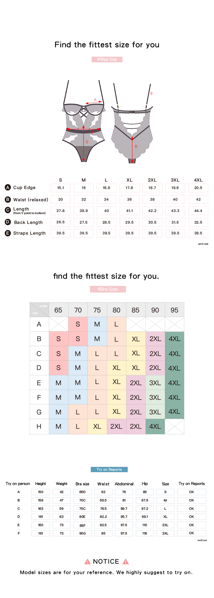The width and height of the screenshot is (214, 598).
Task: Click the blue Try on Reports label
Action: coord(109,470)
